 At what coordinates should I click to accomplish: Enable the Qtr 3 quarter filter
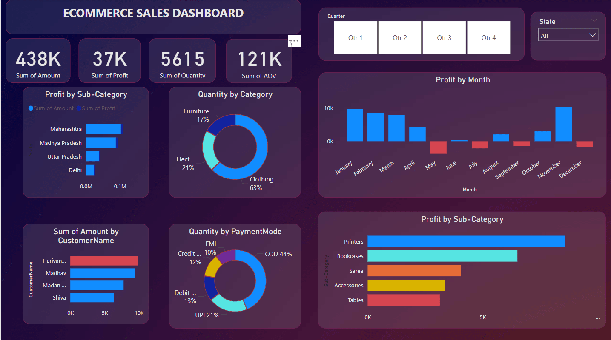coord(444,38)
